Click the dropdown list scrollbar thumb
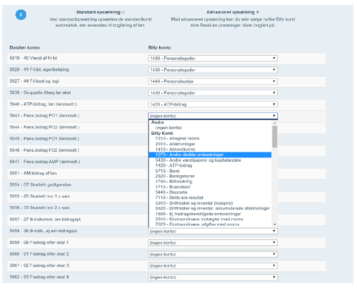This screenshot has width=357, height=288. pyautogui.click(x=274, y=137)
